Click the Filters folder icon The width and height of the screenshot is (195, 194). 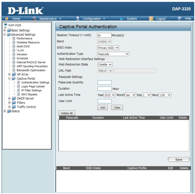coord(14,103)
